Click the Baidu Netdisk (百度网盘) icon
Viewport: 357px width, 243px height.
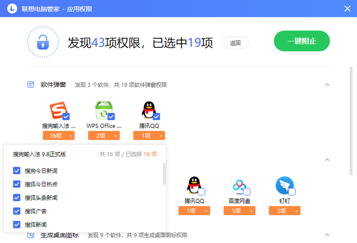point(240,185)
